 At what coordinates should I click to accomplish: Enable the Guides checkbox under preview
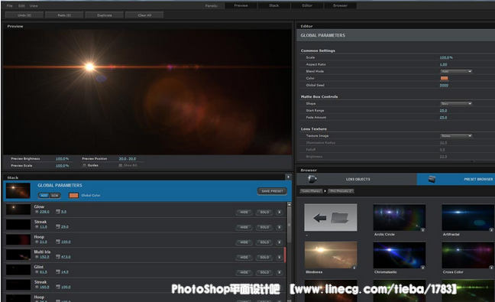84,165
